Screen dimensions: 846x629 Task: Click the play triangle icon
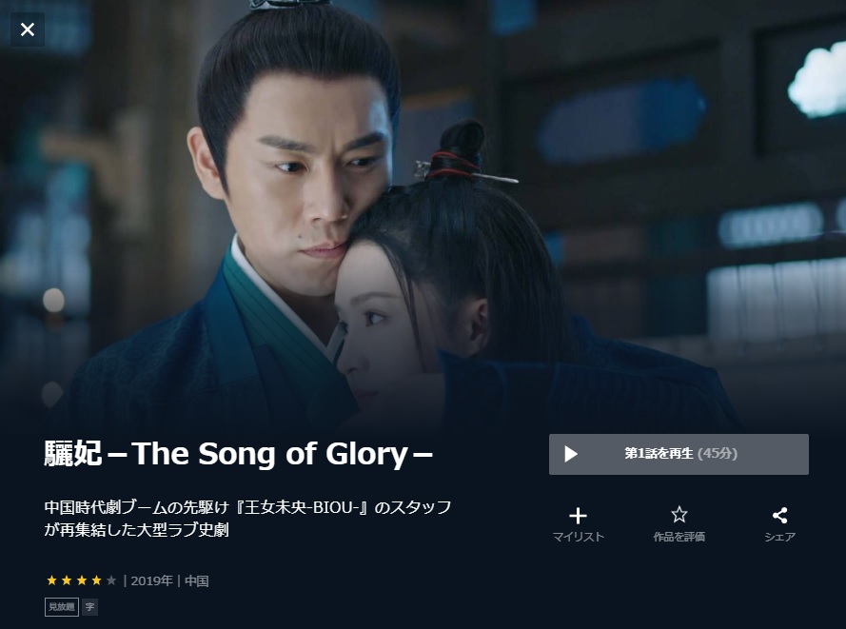(571, 454)
